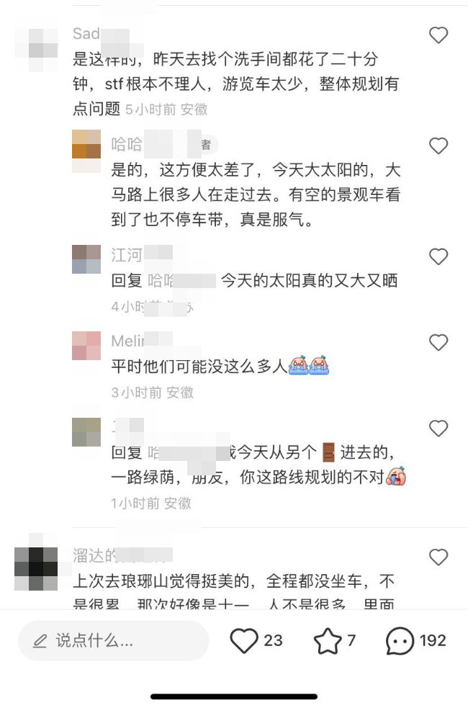Open the 哈哈 author's orange avatar
The height and width of the screenshot is (708, 468).
pyautogui.click(x=86, y=151)
